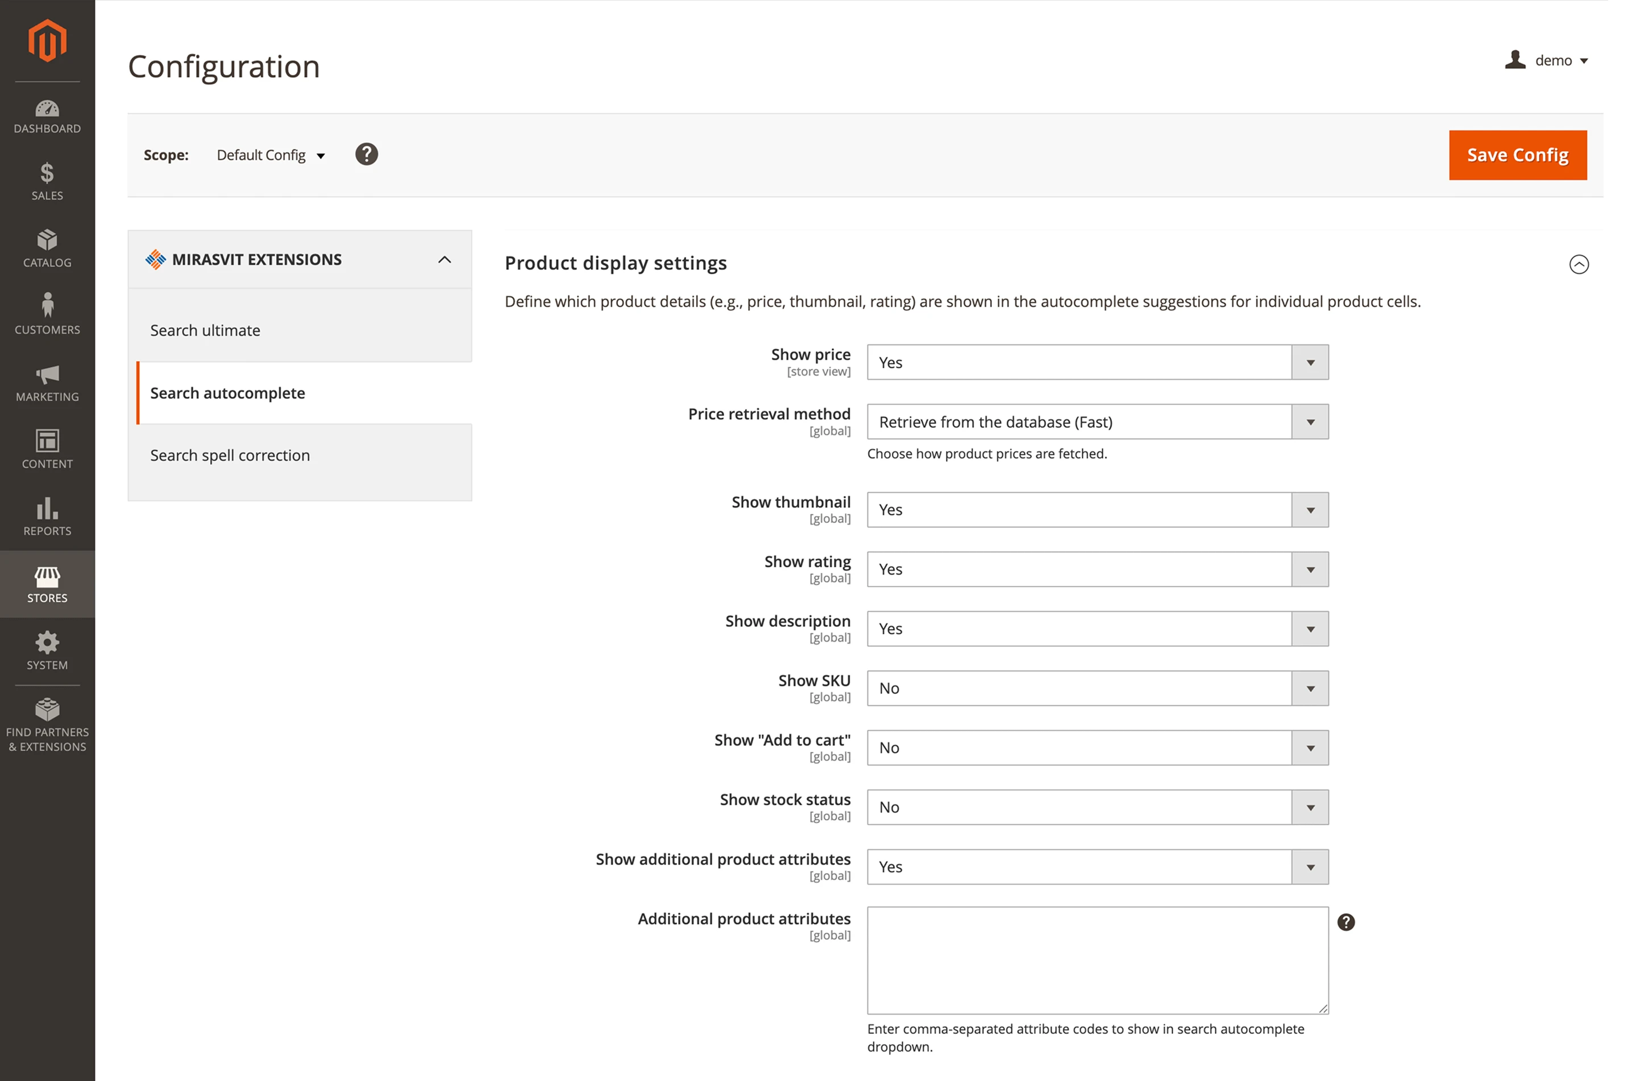Select the Search ultimate tab

pos(205,330)
